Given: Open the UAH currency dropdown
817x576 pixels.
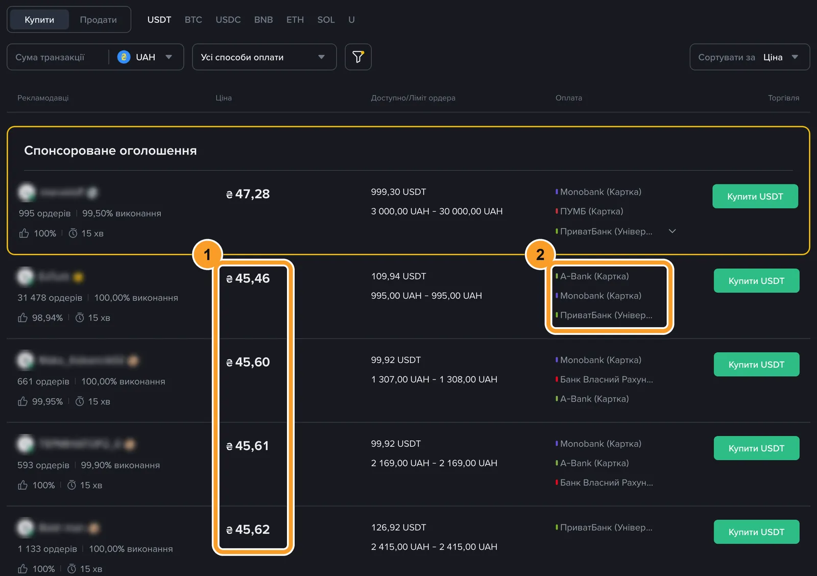Looking at the screenshot, I should (147, 57).
